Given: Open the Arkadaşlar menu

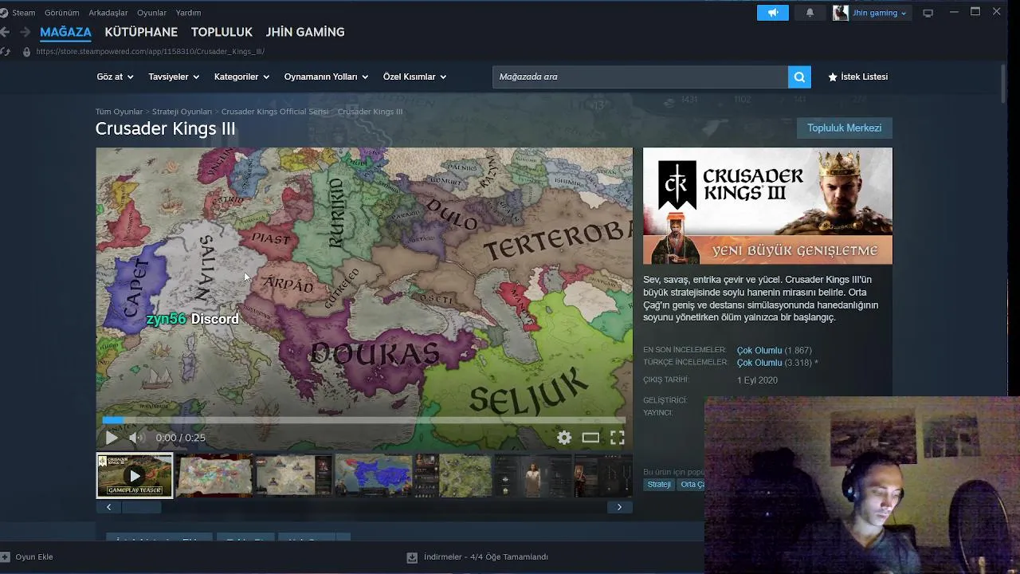Looking at the screenshot, I should (108, 13).
